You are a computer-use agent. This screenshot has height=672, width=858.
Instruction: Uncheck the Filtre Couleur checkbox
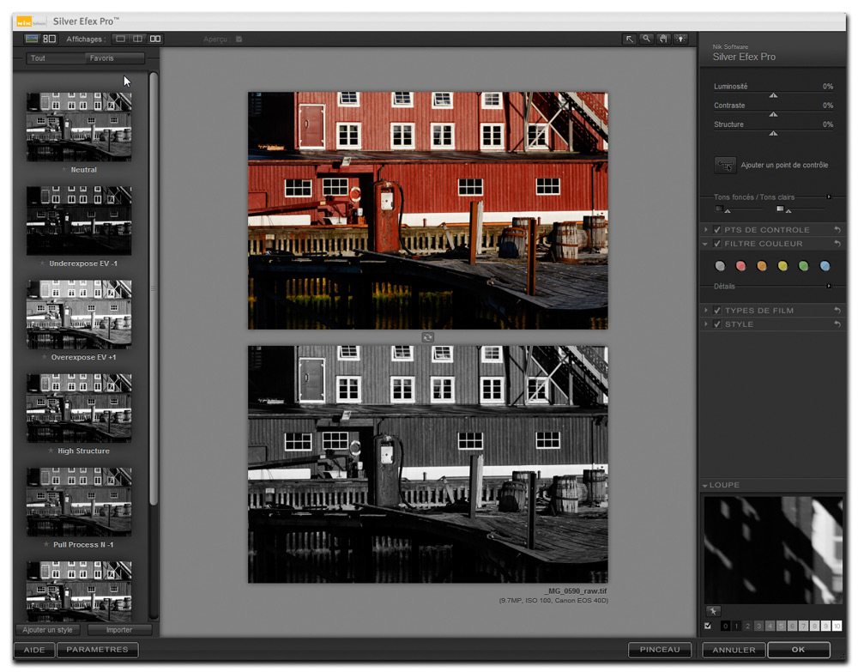716,244
